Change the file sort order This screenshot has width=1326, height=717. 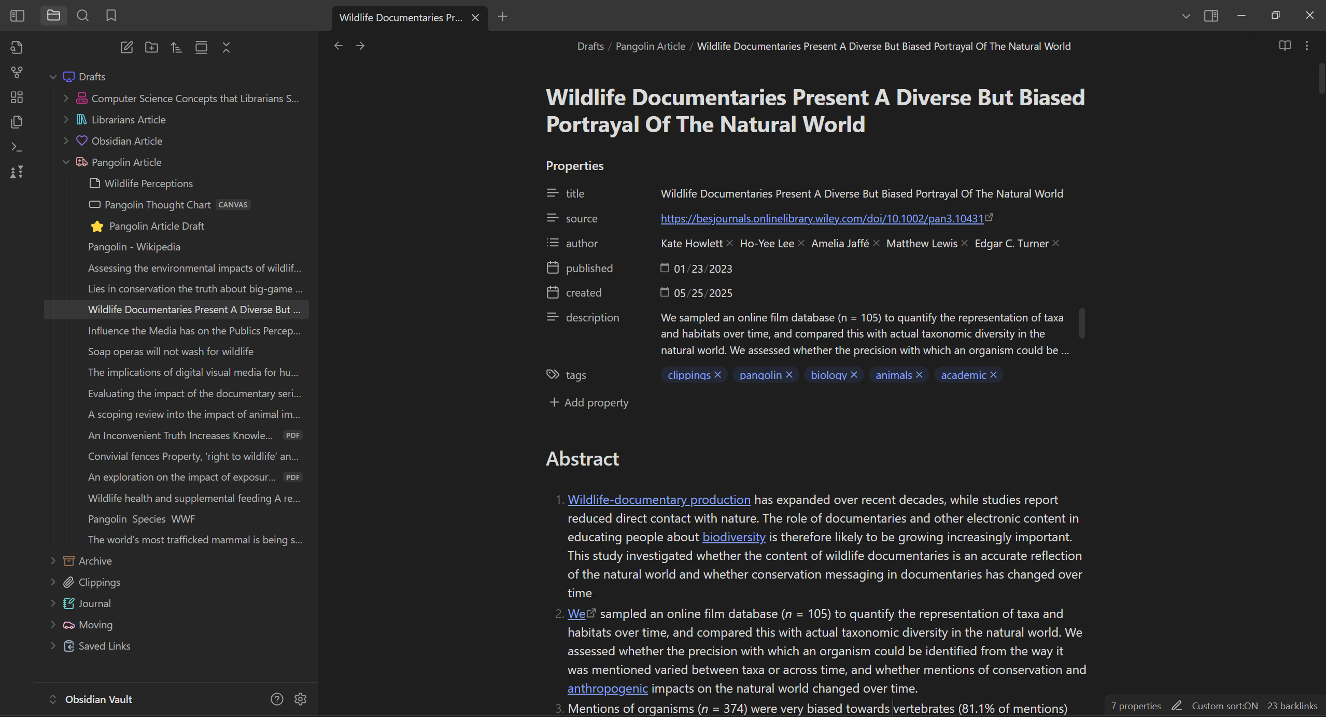(x=176, y=47)
